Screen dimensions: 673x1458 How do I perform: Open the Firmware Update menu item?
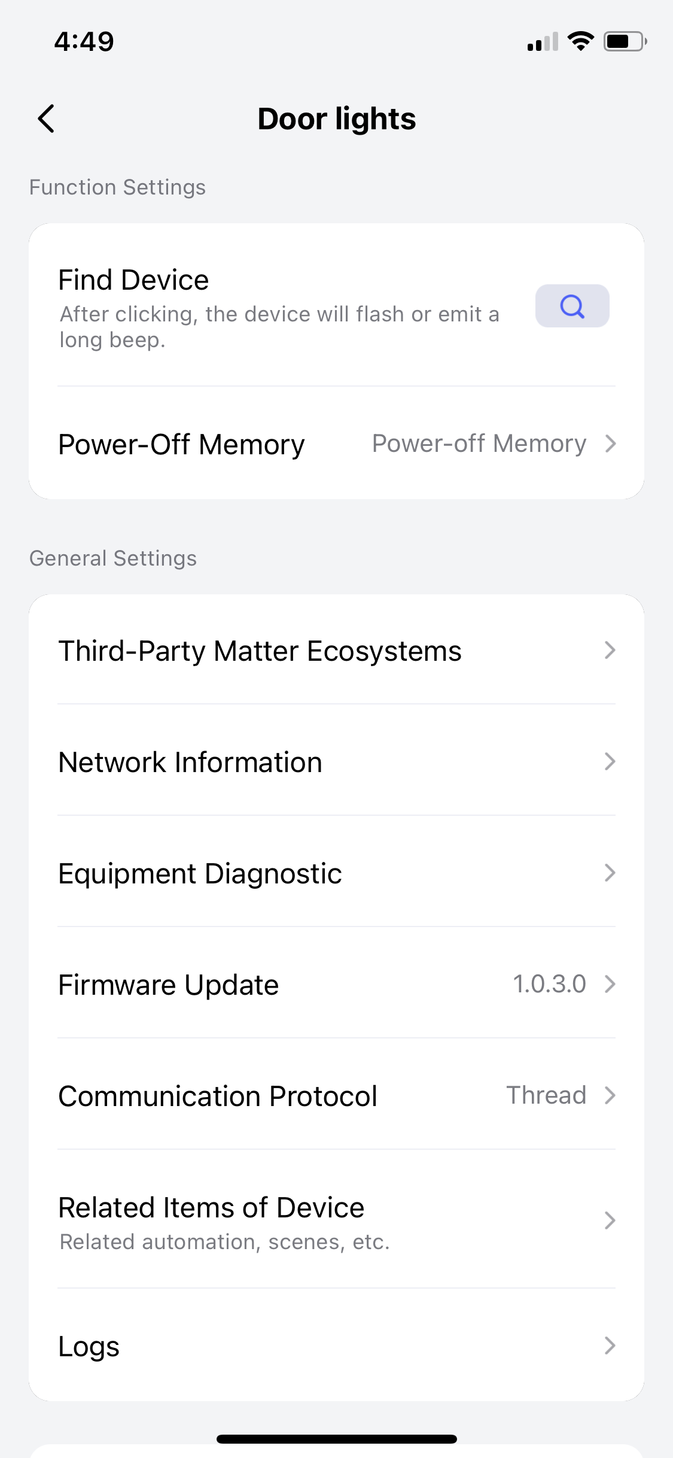(169, 985)
